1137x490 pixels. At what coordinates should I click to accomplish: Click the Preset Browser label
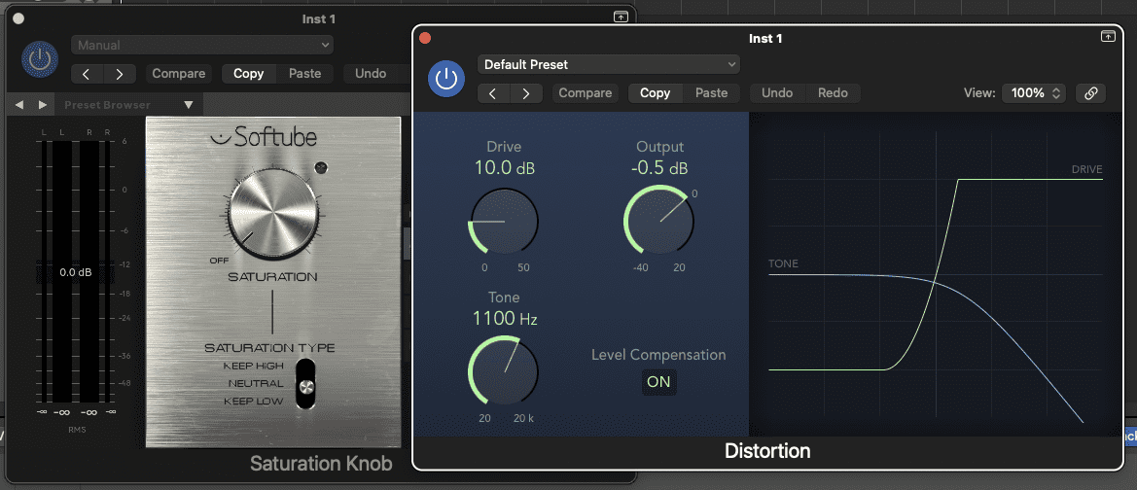coord(107,105)
